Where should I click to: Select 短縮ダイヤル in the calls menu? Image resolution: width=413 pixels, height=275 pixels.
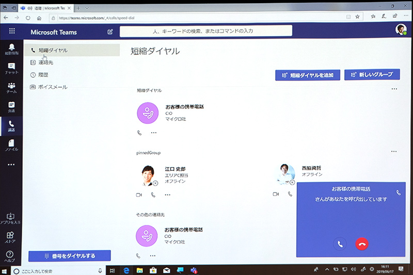(x=72, y=50)
